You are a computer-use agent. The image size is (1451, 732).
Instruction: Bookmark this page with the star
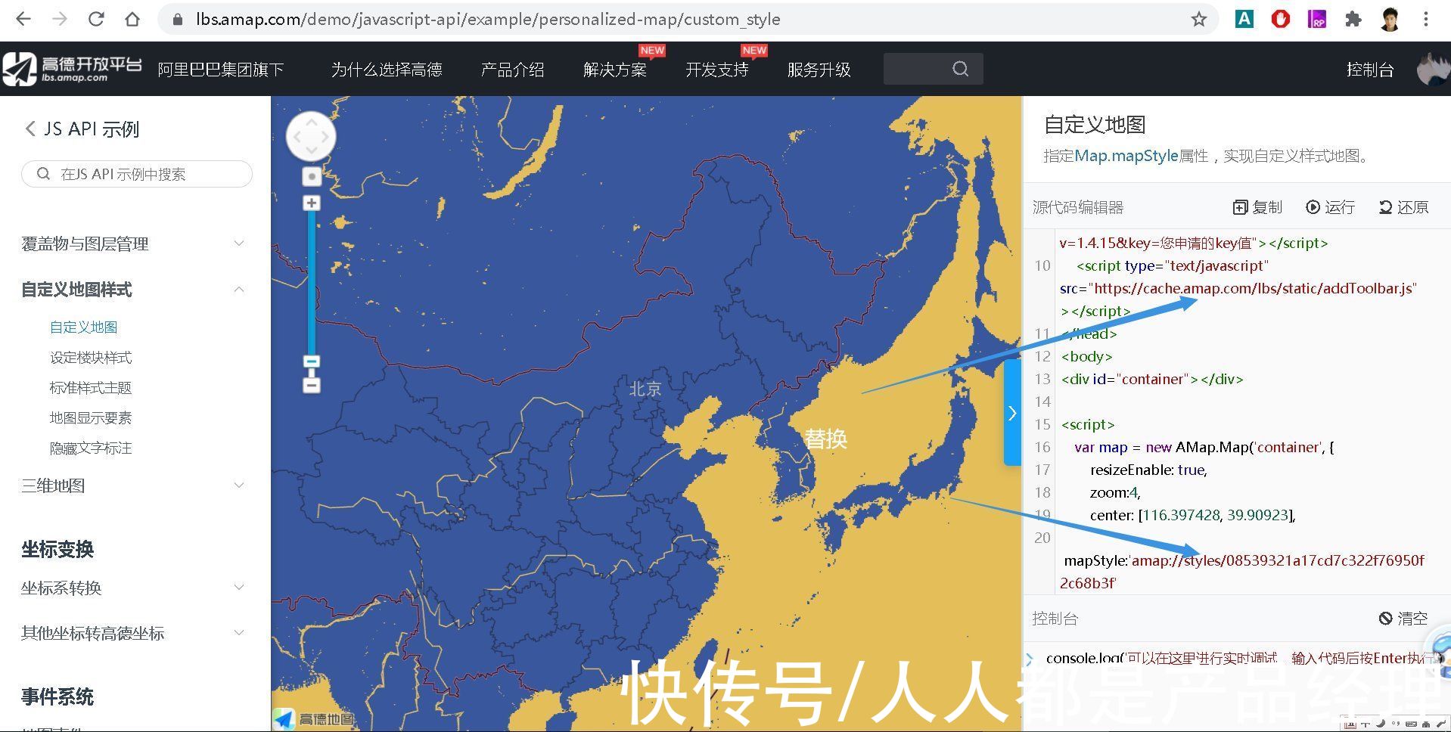tap(1199, 20)
